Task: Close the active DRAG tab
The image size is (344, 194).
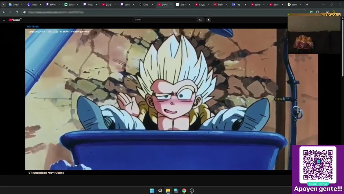Action: click(x=171, y=5)
